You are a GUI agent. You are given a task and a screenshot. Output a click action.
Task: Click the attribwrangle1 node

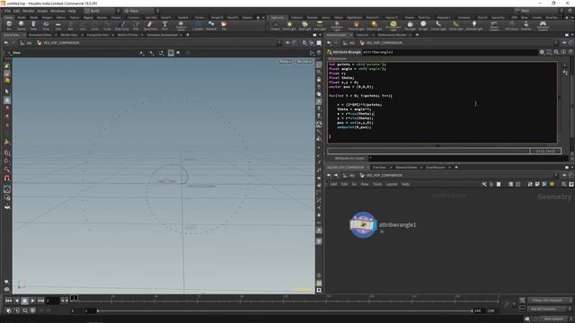pos(363,224)
